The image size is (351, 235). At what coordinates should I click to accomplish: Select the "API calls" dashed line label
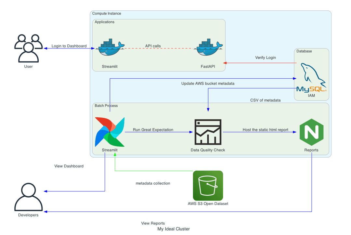(153, 46)
